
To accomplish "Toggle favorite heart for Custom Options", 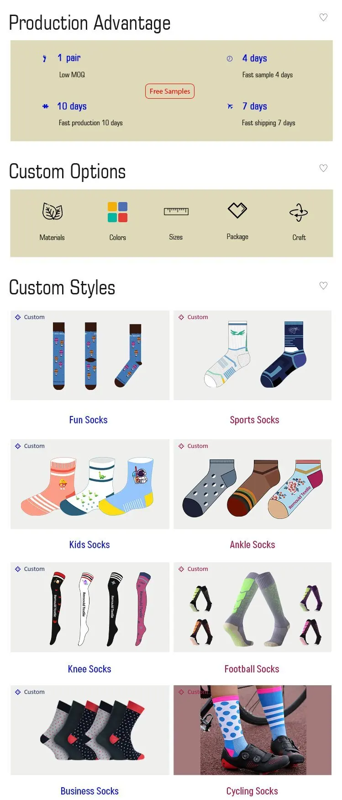I will click(323, 168).
